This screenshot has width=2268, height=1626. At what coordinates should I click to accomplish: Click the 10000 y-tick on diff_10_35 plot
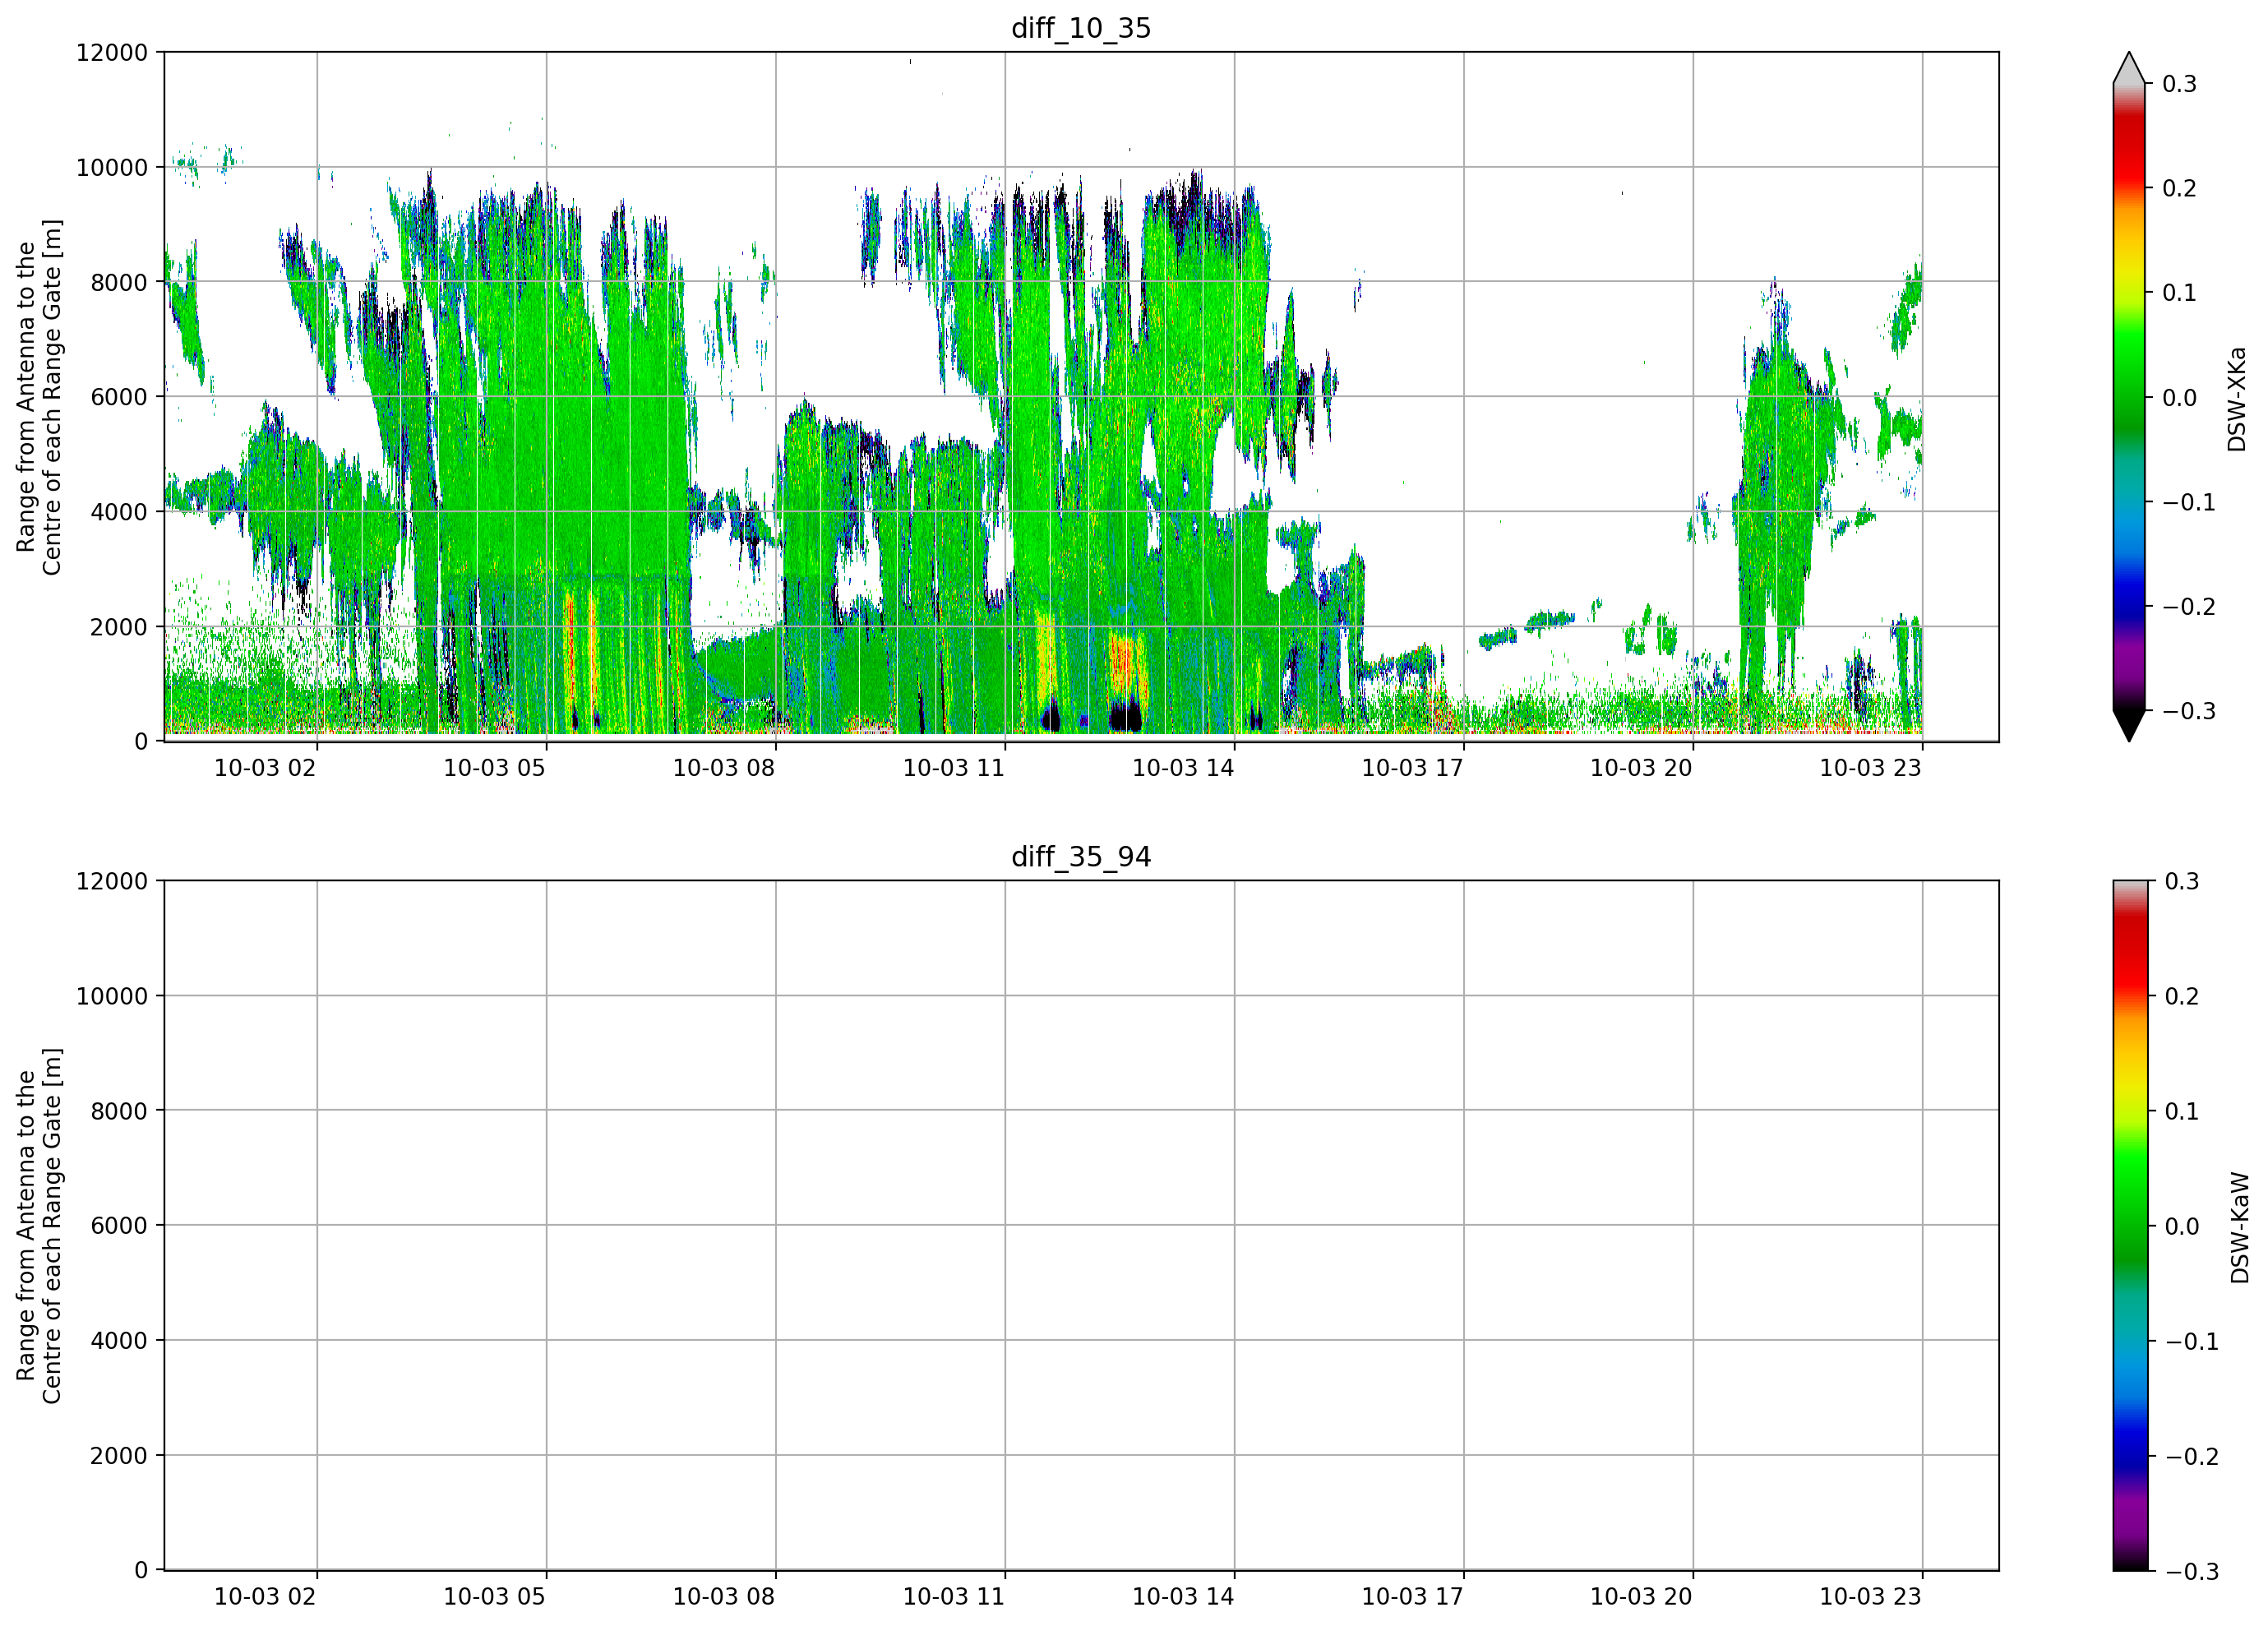click(112, 167)
